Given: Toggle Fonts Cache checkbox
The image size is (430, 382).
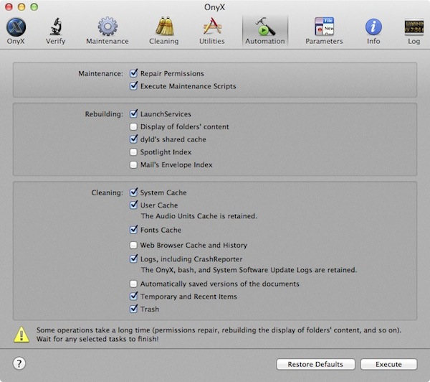Looking at the screenshot, I should click(x=133, y=230).
